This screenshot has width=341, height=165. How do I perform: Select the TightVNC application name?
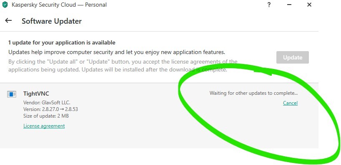coord(36,94)
